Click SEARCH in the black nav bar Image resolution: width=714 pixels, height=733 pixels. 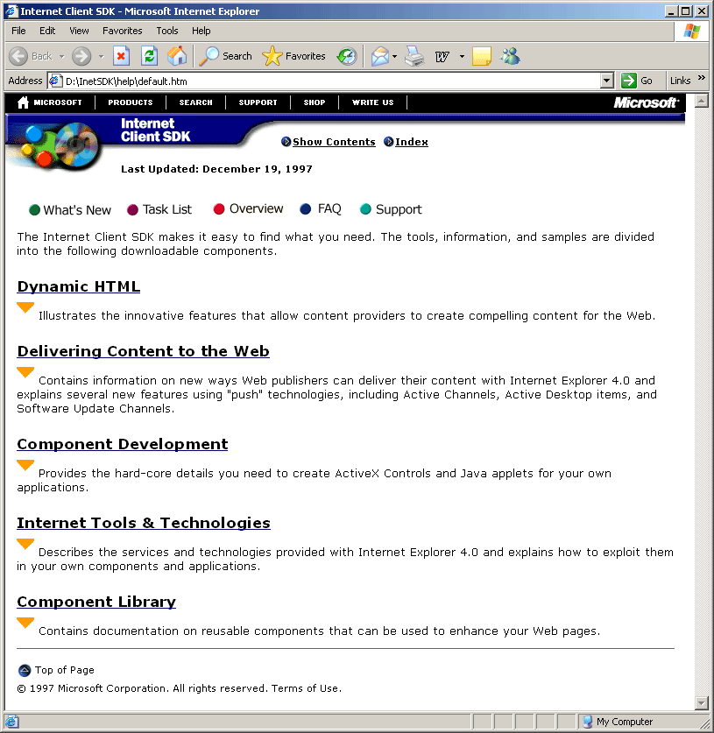(x=196, y=102)
